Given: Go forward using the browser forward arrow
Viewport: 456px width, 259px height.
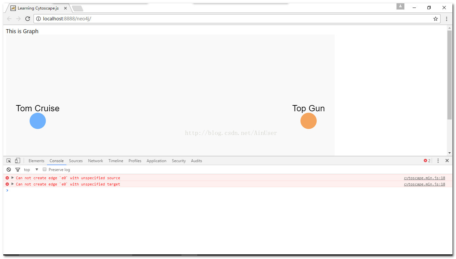Looking at the screenshot, I should click(x=18, y=19).
